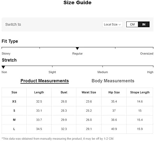Select the M size row
The height and width of the screenshot is (141, 154).
coord(77,120)
